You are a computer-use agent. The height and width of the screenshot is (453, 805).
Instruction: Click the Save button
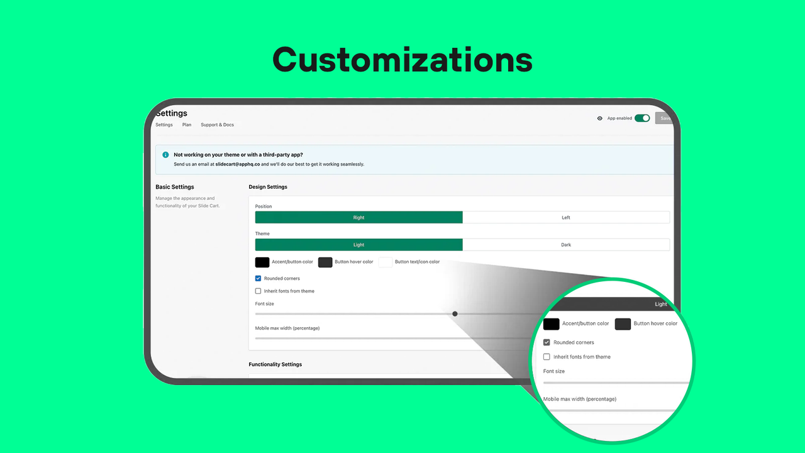[665, 118]
